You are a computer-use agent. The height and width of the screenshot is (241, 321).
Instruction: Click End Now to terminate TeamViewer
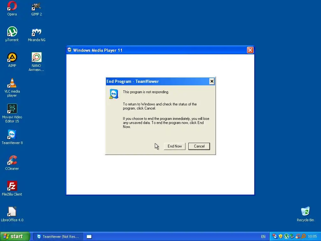175,146
